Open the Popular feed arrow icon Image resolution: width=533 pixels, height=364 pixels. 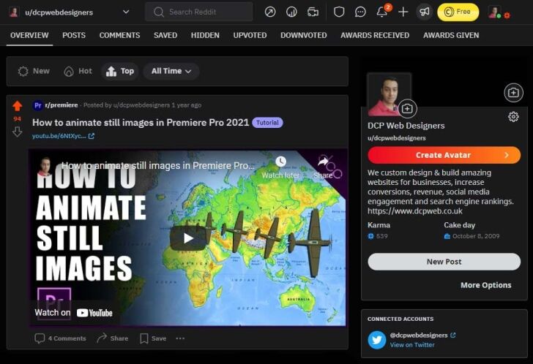270,12
